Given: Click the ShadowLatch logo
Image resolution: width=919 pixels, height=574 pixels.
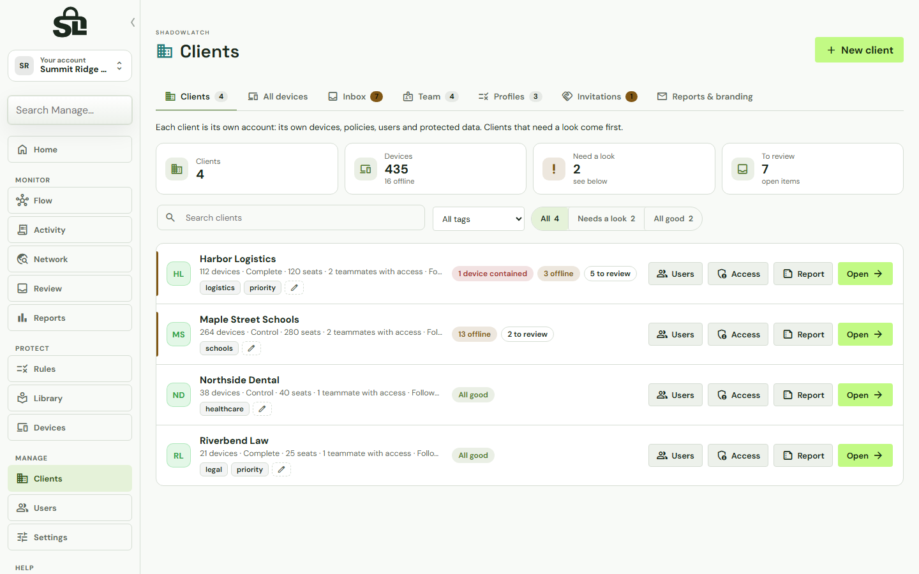Looking at the screenshot, I should (x=70, y=22).
